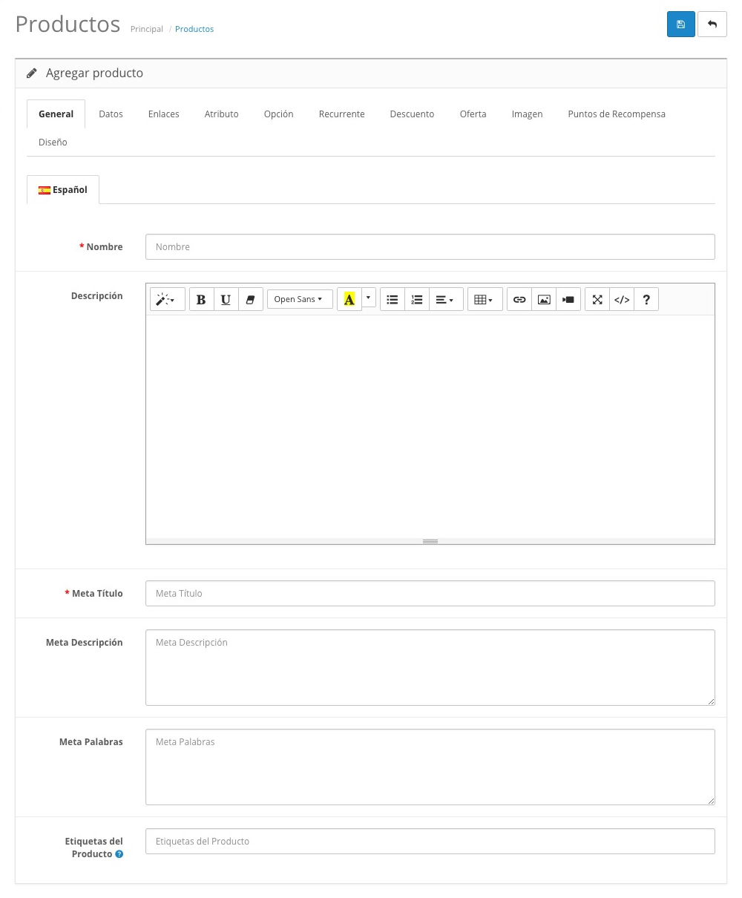Click the Nombre input field
The image size is (742, 898).
[x=430, y=247]
